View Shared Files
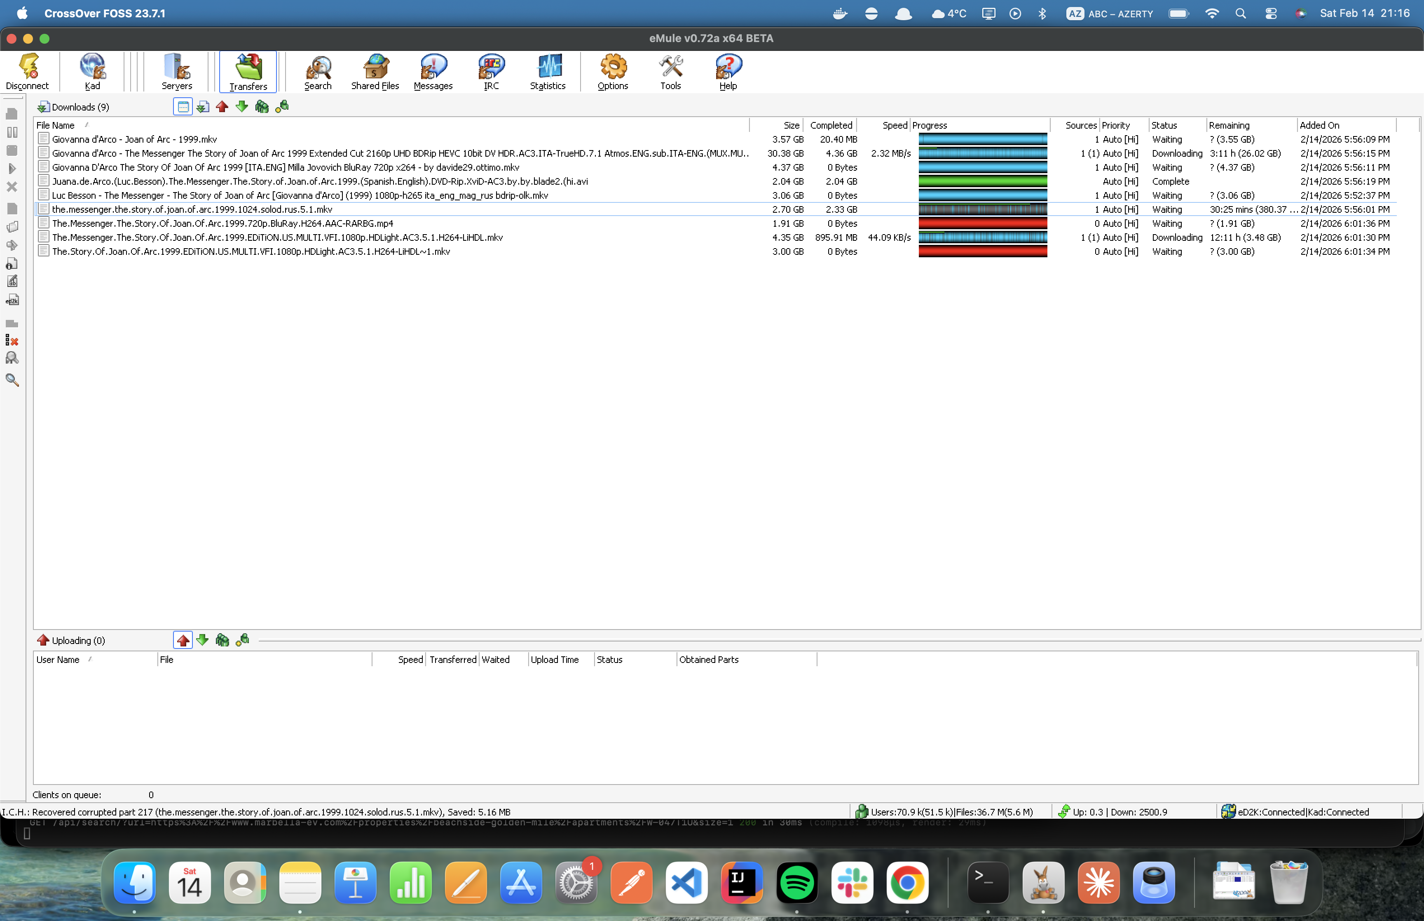The width and height of the screenshot is (1424, 921). (x=375, y=71)
